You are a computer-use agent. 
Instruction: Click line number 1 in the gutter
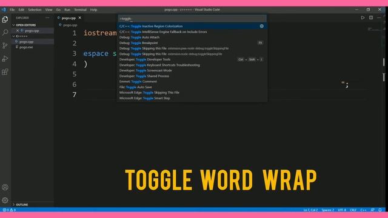click(x=75, y=33)
